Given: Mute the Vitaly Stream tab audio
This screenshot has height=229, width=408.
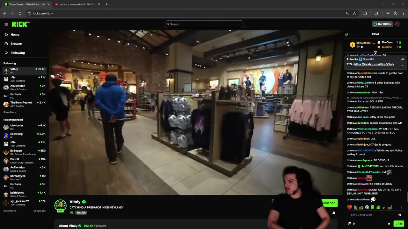Looking at the screenshot, I should [x=43, y=4].
